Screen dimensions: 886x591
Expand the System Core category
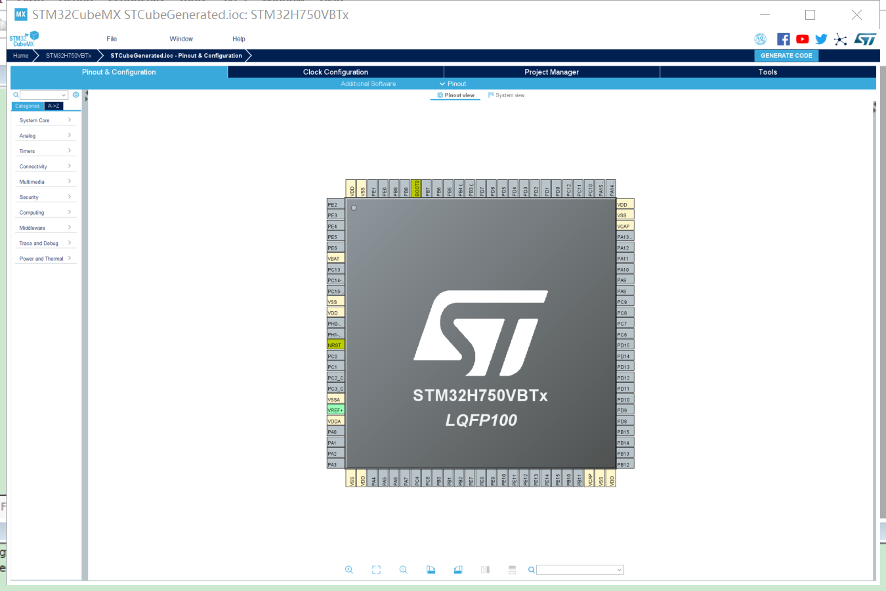[45, 120]
